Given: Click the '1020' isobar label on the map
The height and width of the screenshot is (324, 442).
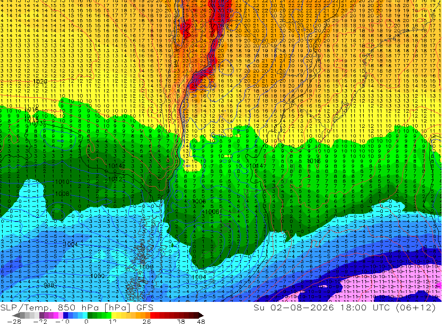Looking at the screenshot, I should (x=40, y=81).
